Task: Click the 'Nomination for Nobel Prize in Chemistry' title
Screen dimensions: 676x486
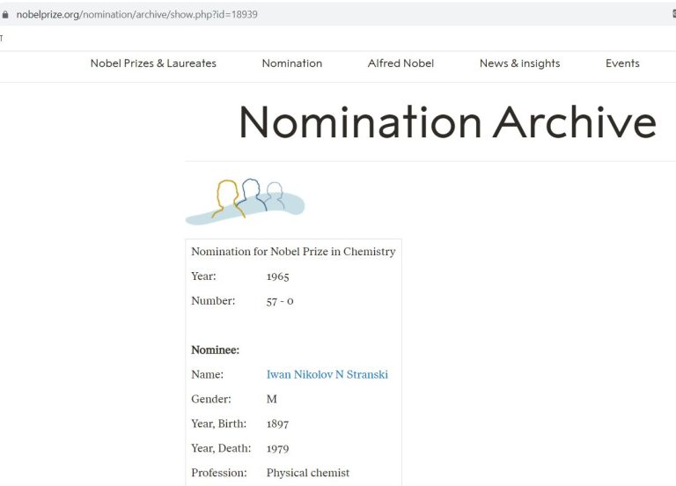Action: 293,252
